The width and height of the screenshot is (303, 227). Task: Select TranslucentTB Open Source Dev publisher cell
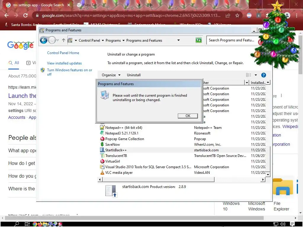[220, 155]
